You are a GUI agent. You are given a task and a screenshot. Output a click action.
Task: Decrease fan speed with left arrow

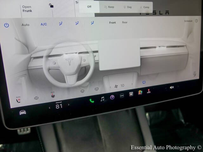point(110,87)
